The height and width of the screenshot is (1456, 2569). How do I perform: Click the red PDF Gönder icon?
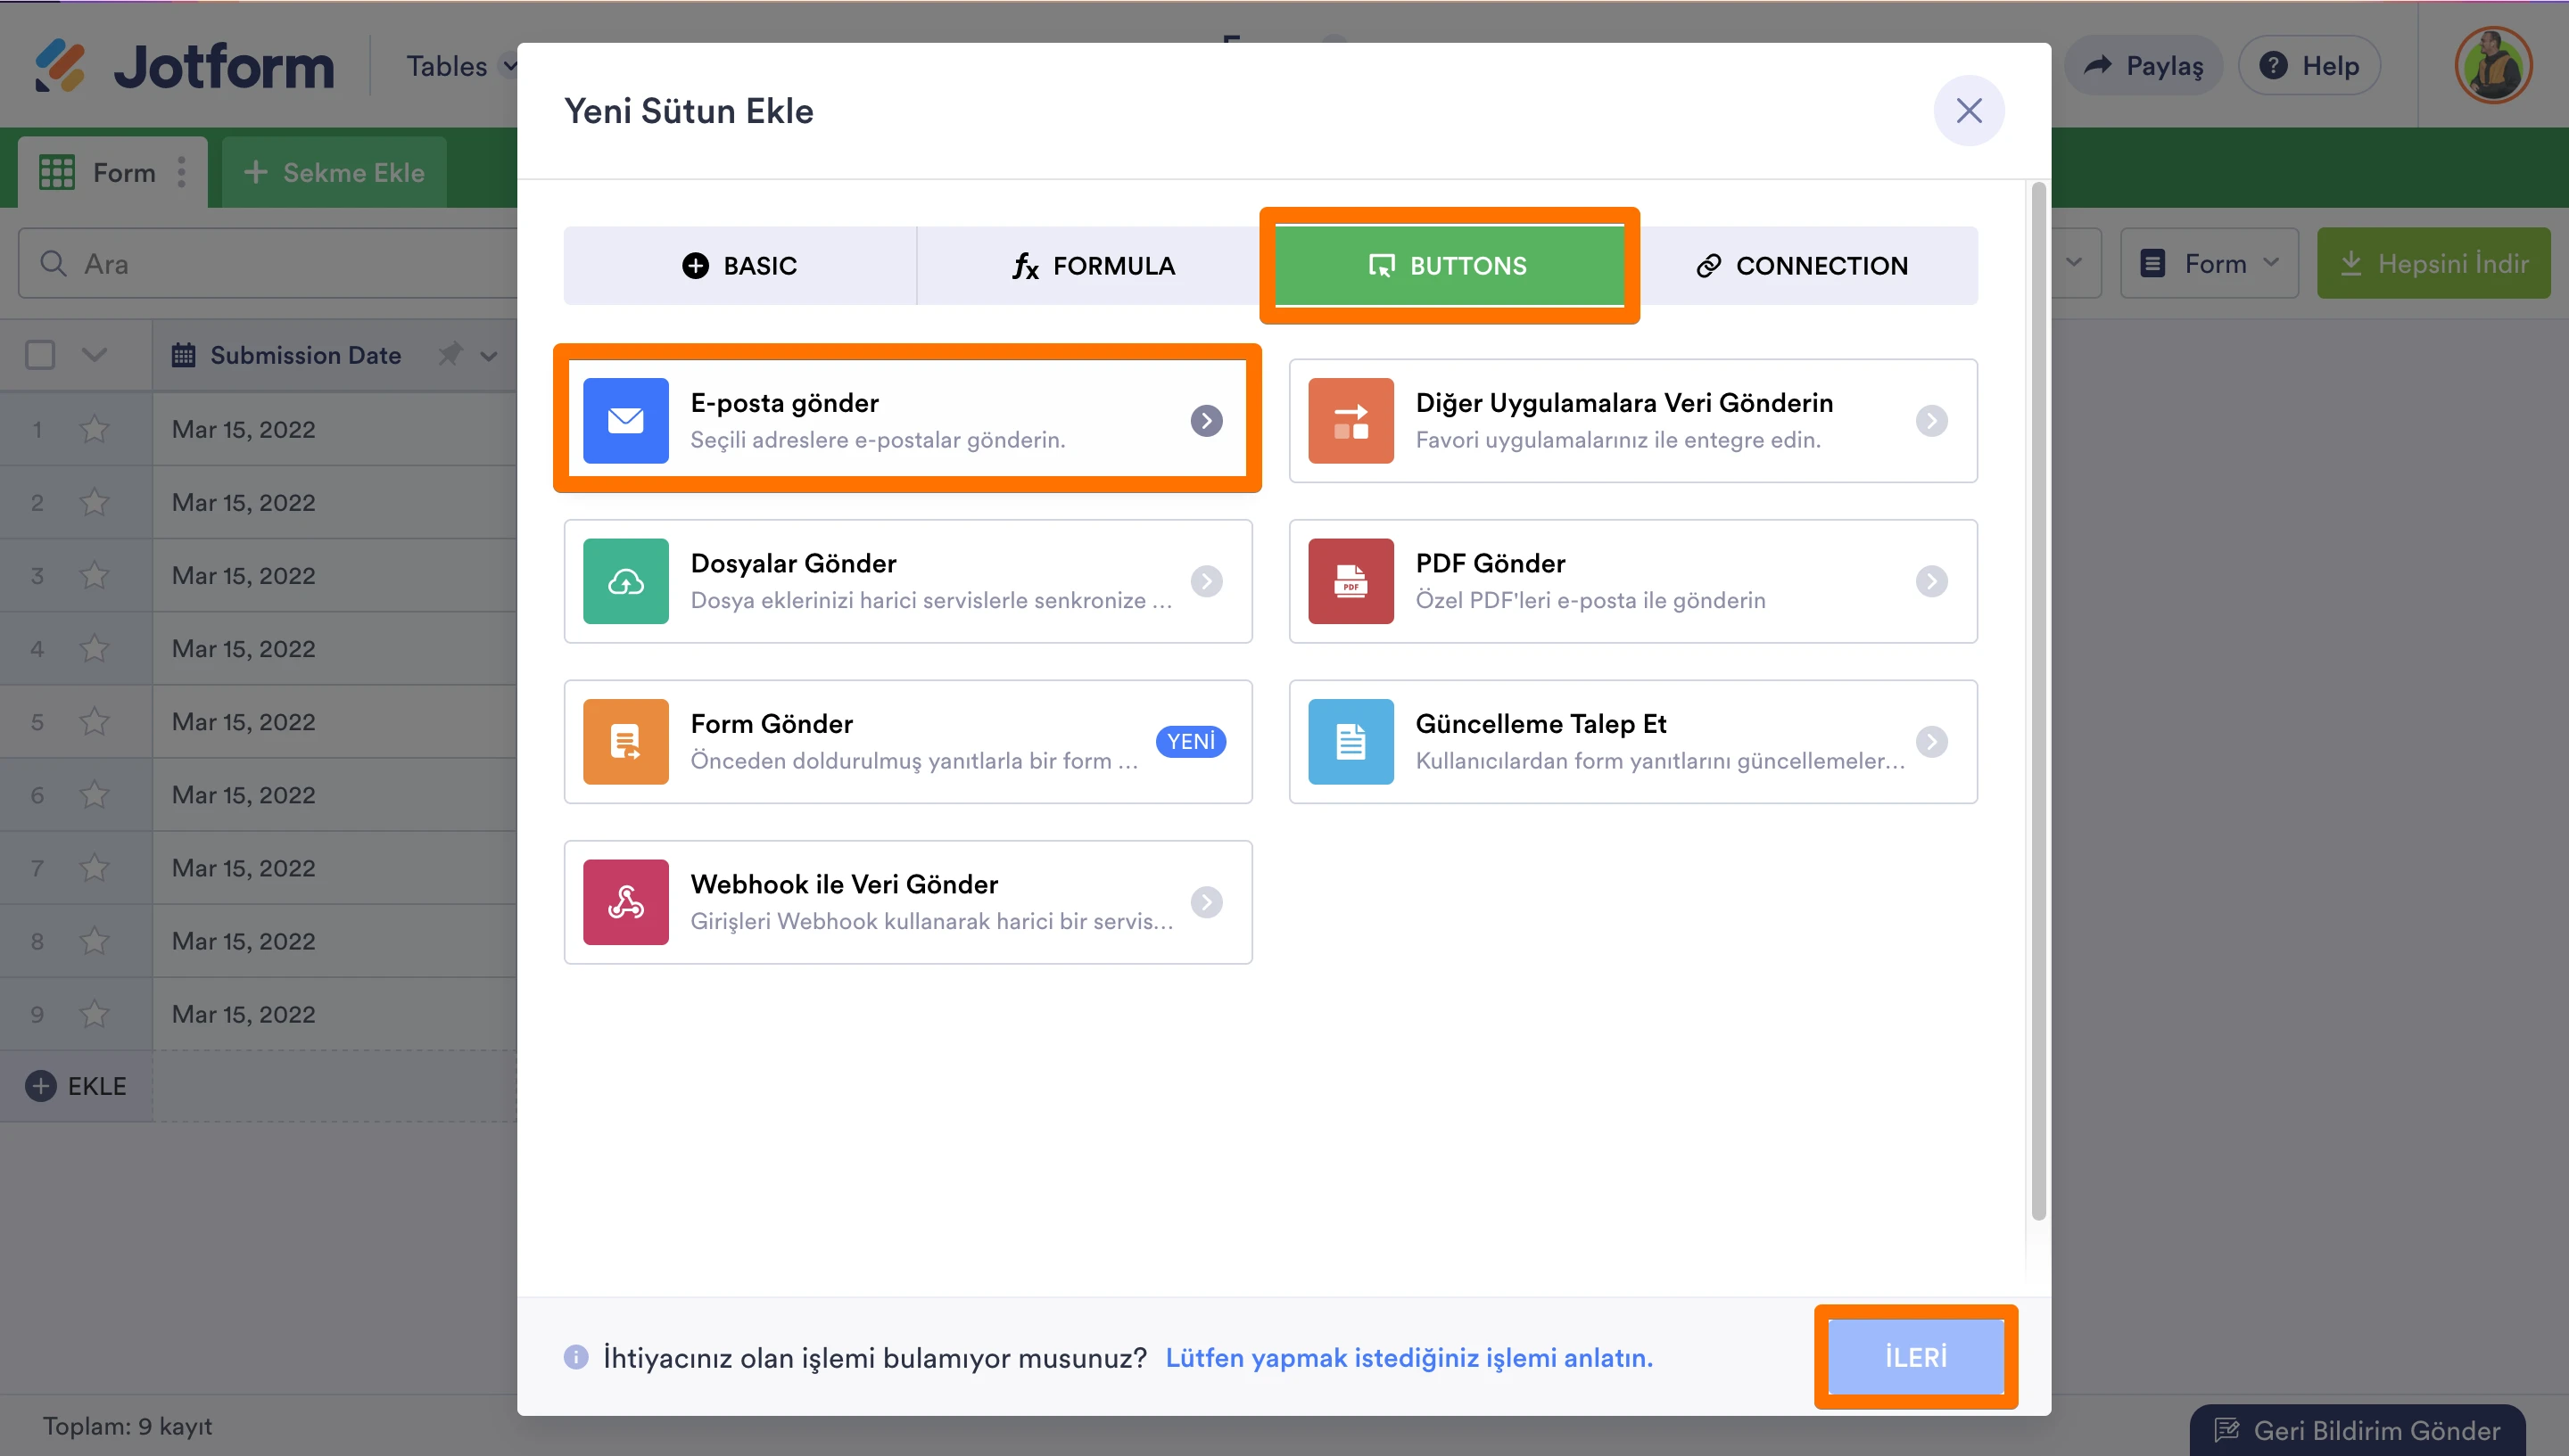click(x=1351, y=581)
